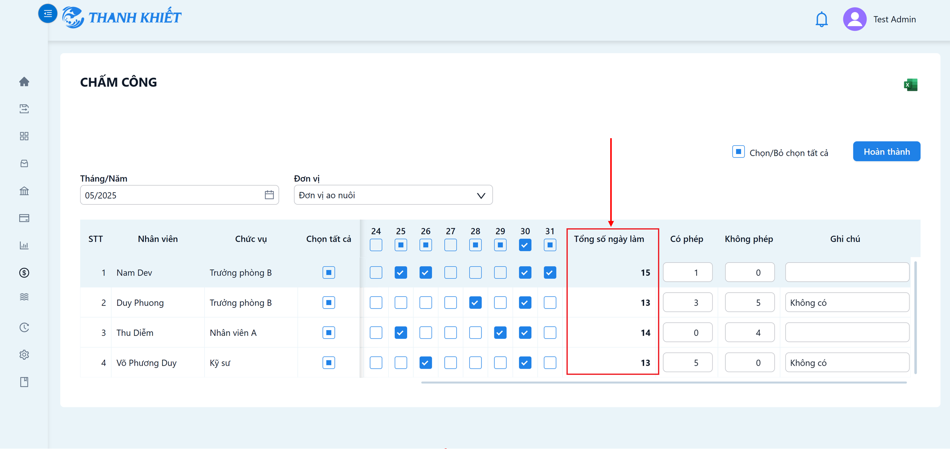Uncheck the day 30 column header checkbox
950x449 pixels.
(x=525, y=245)
